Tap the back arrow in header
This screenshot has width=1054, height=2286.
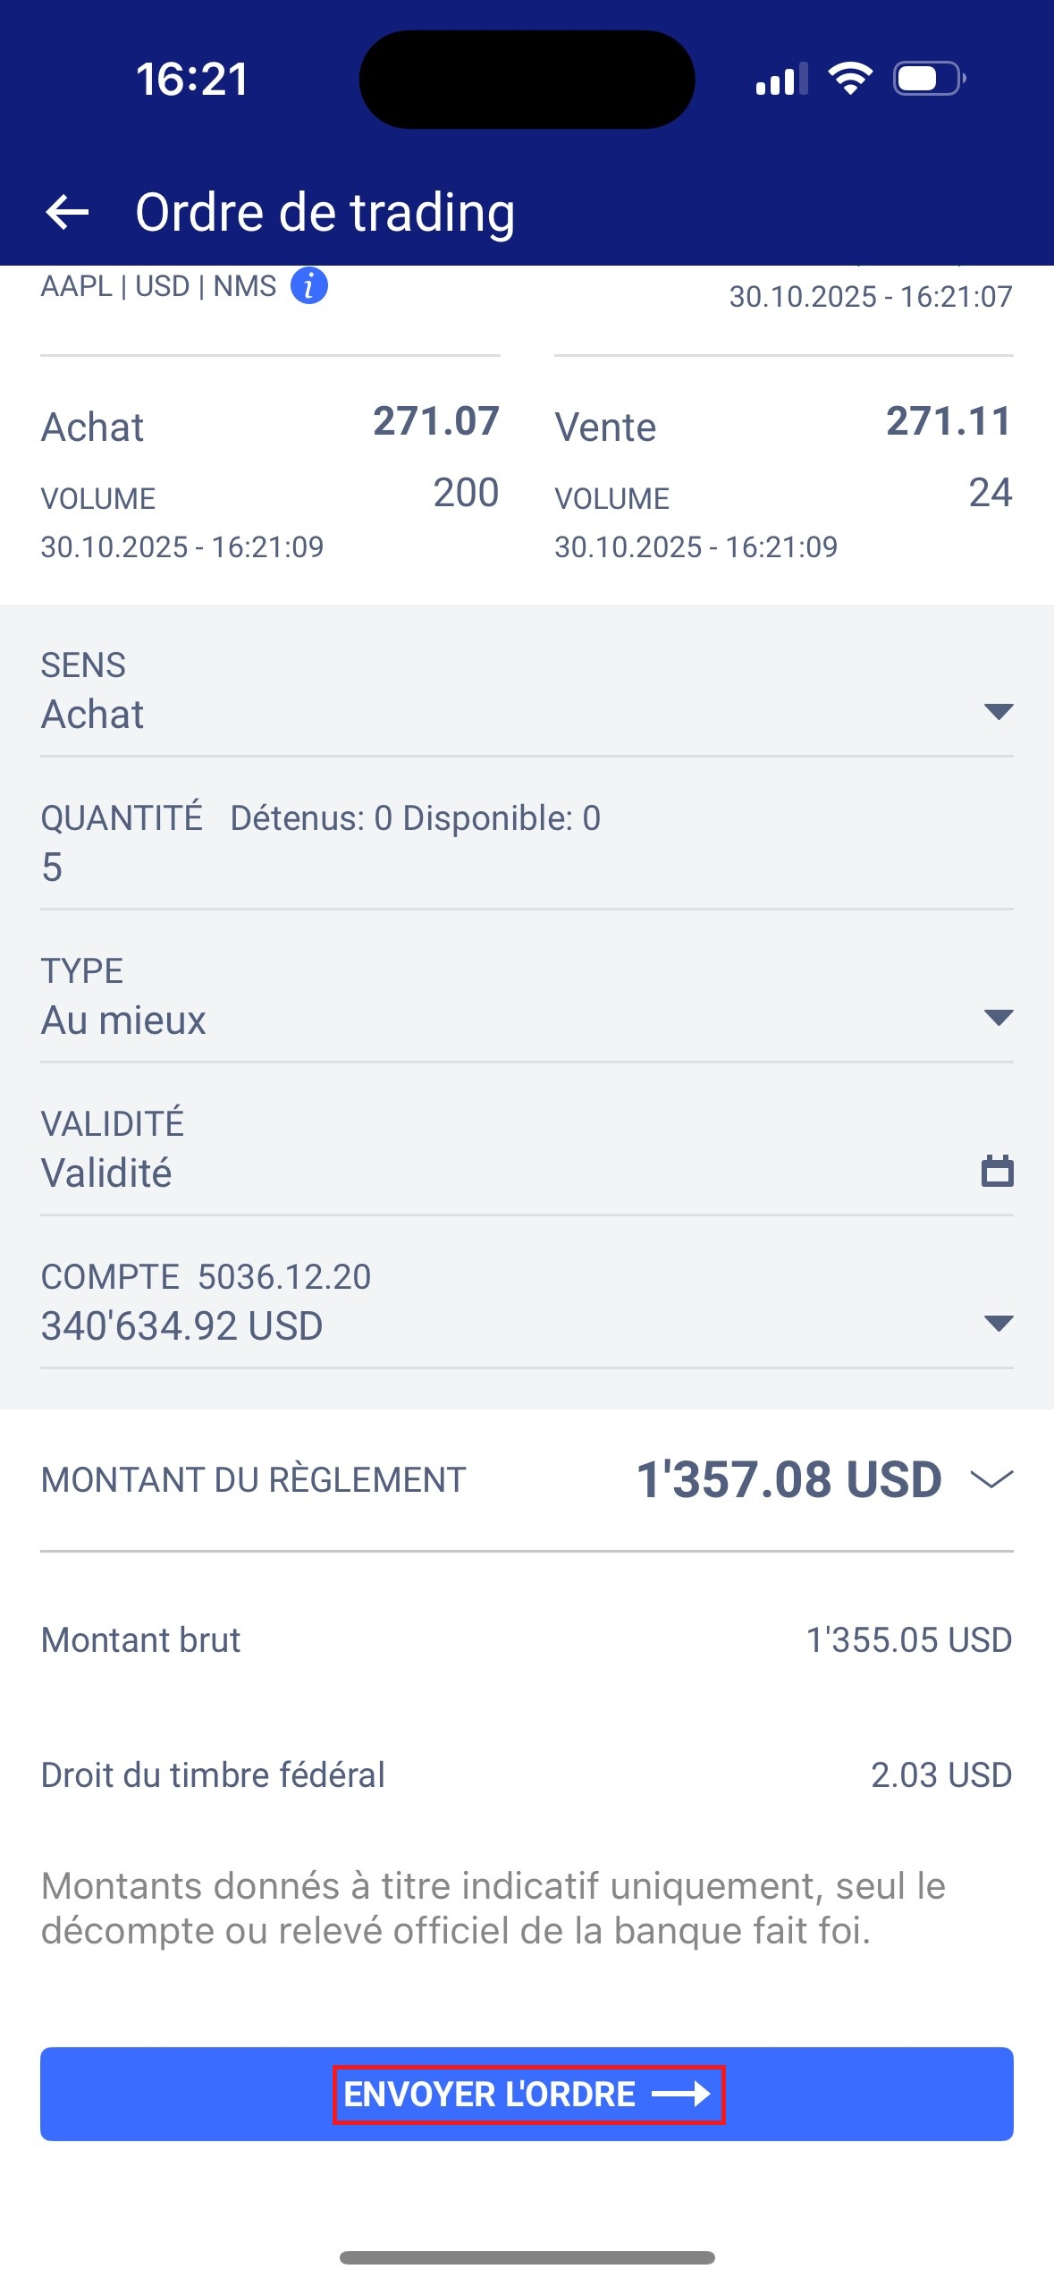67,213
